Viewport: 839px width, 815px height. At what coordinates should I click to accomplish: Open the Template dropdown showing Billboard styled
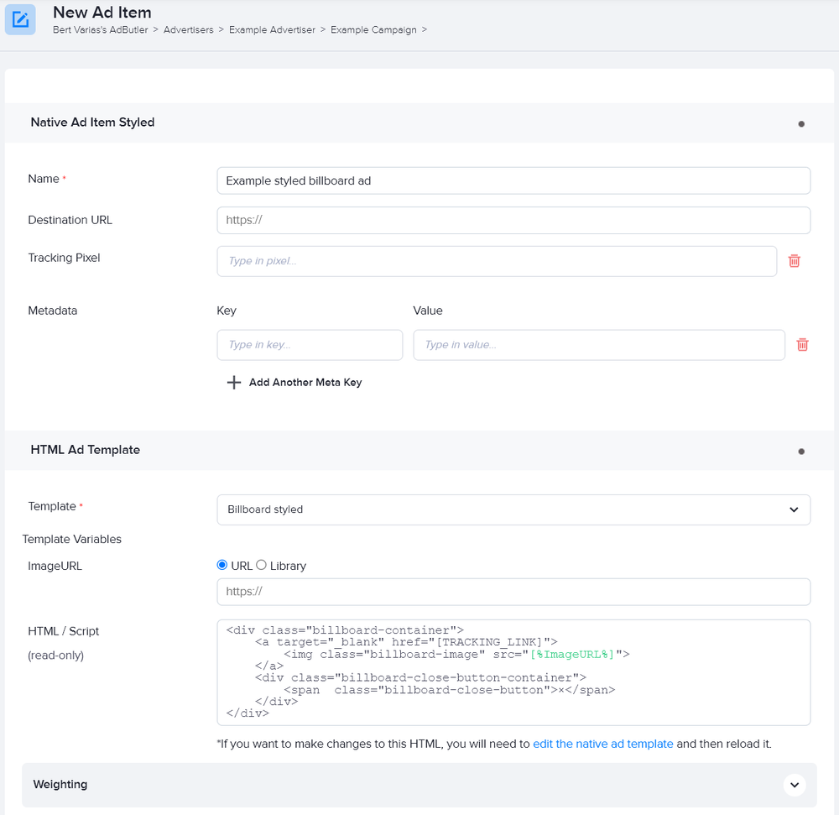[513, 509]
